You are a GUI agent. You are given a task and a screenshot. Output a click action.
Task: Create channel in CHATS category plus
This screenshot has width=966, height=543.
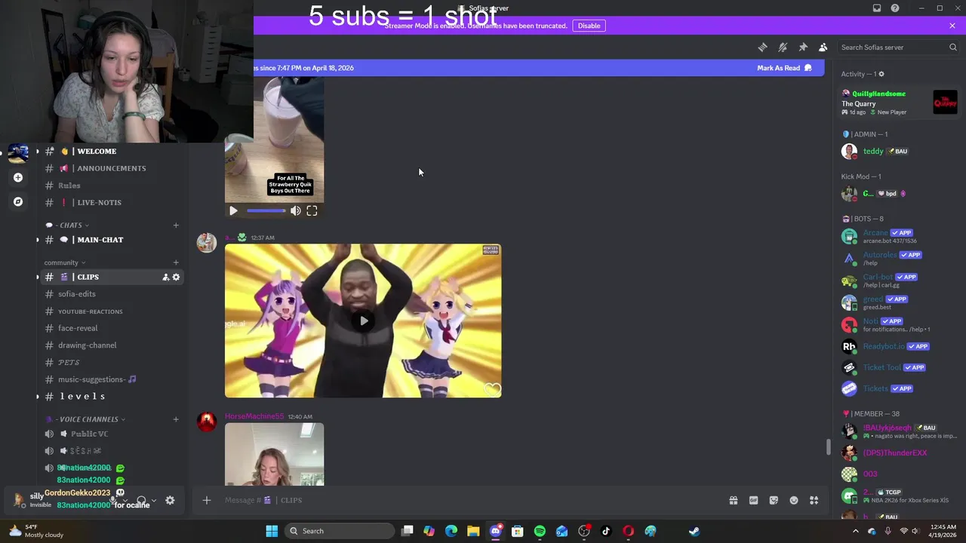coord(176,225)
